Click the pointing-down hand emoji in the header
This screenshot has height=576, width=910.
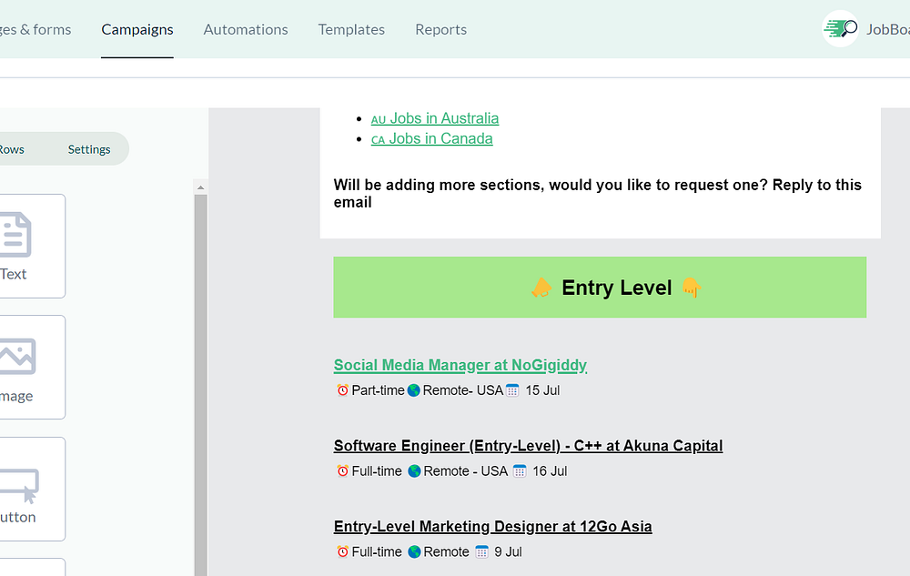click(x=692, y=288)
